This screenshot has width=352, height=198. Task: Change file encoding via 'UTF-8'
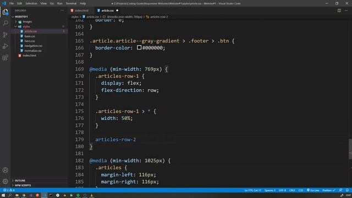(x=282, y=190)
